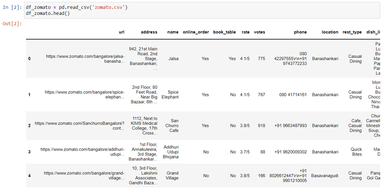Click row index 2 label
The height and width of the screenshot is (188, 385).
pyautogui.click(x=29, y=126)
